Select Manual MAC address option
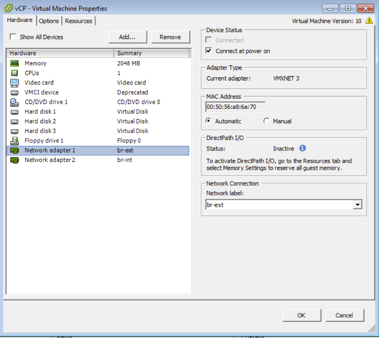 click(266, 121)
